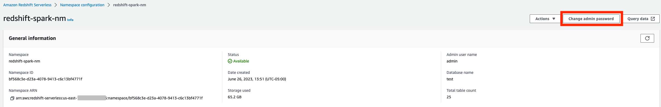This screenshot has height=107, width=661.
Task: Open Query data in a new tab
Action: click(x=641, y=19)
